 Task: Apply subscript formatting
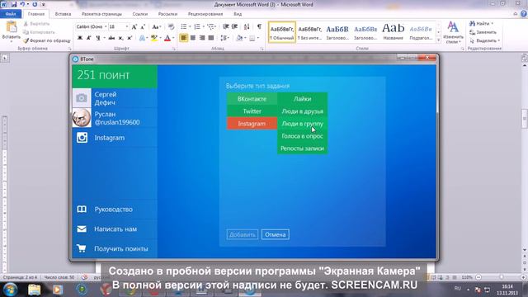point(120,38)
